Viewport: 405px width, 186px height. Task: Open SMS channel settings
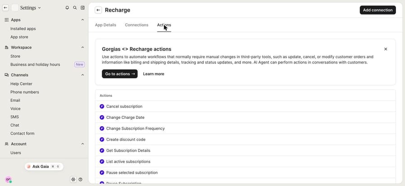(15, 117)
